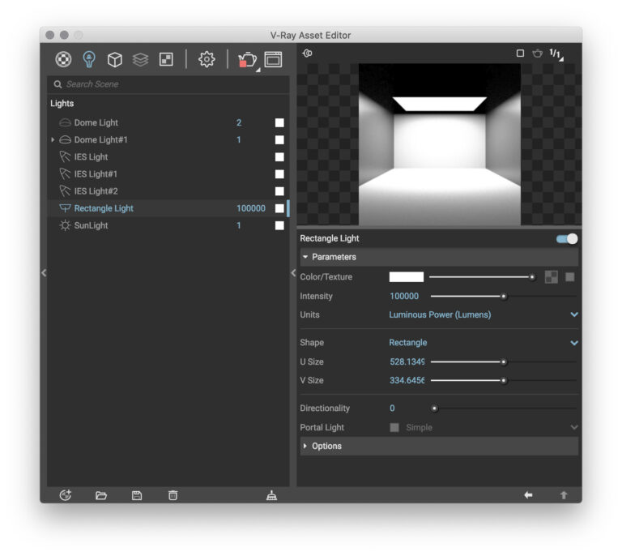This screenshot has width=622, height=556.
Task: Purge unused assets with broom icon
Action: pos(271,495)
